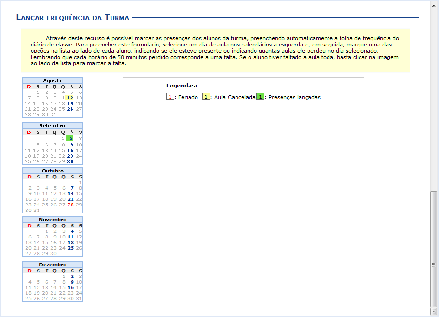Click the Novembro month header
This screenshot has width=439, height=317.
(52, 219)
